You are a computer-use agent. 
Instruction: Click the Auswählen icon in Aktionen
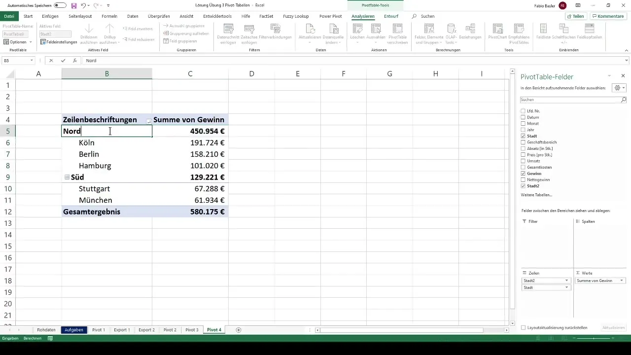tap(376, 29)
